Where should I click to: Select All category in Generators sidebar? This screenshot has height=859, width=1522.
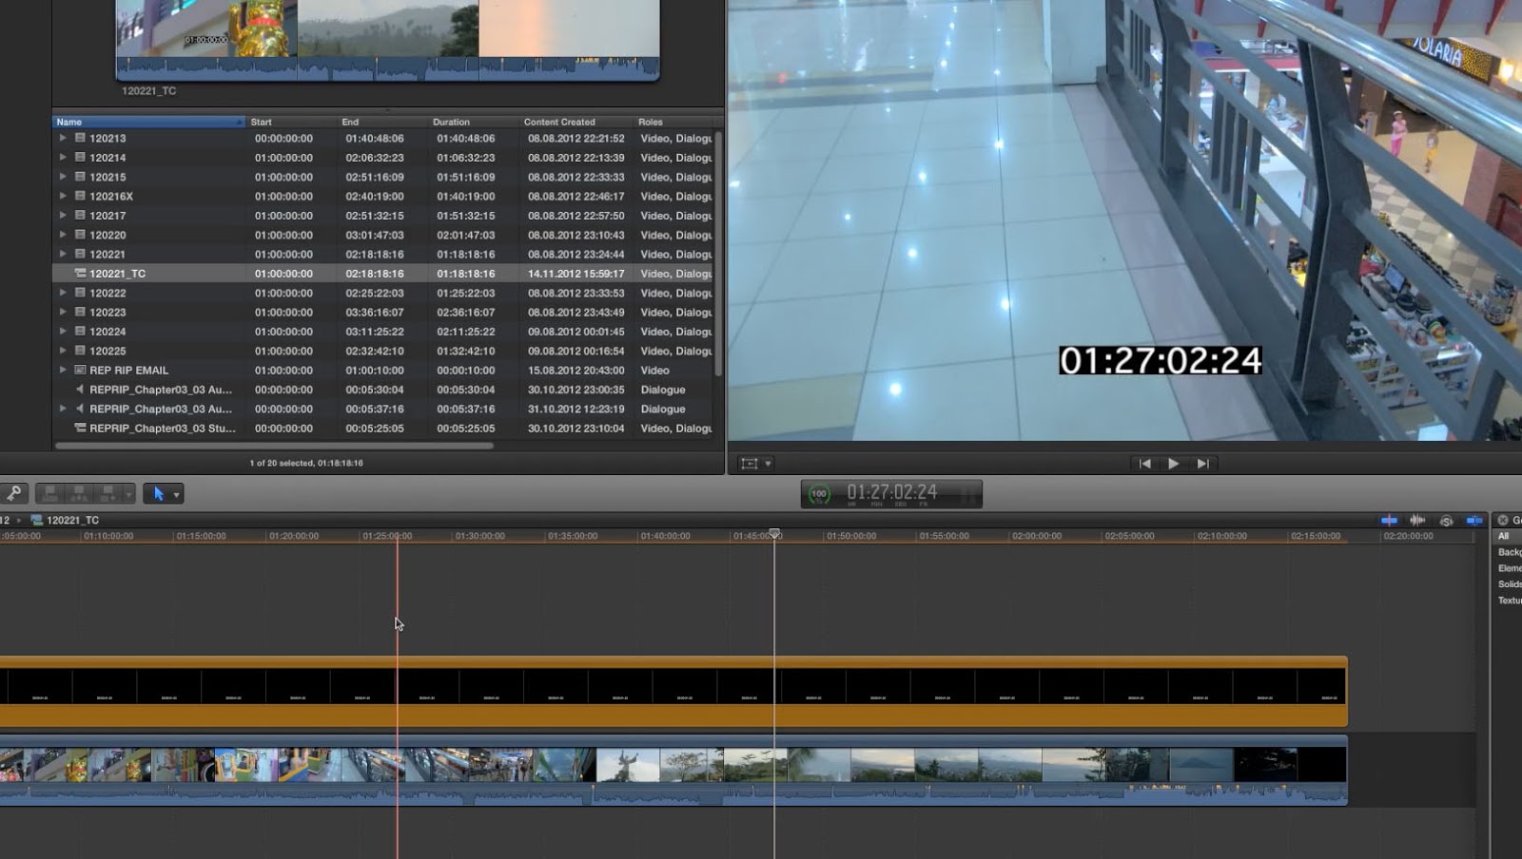[1505, 536]
